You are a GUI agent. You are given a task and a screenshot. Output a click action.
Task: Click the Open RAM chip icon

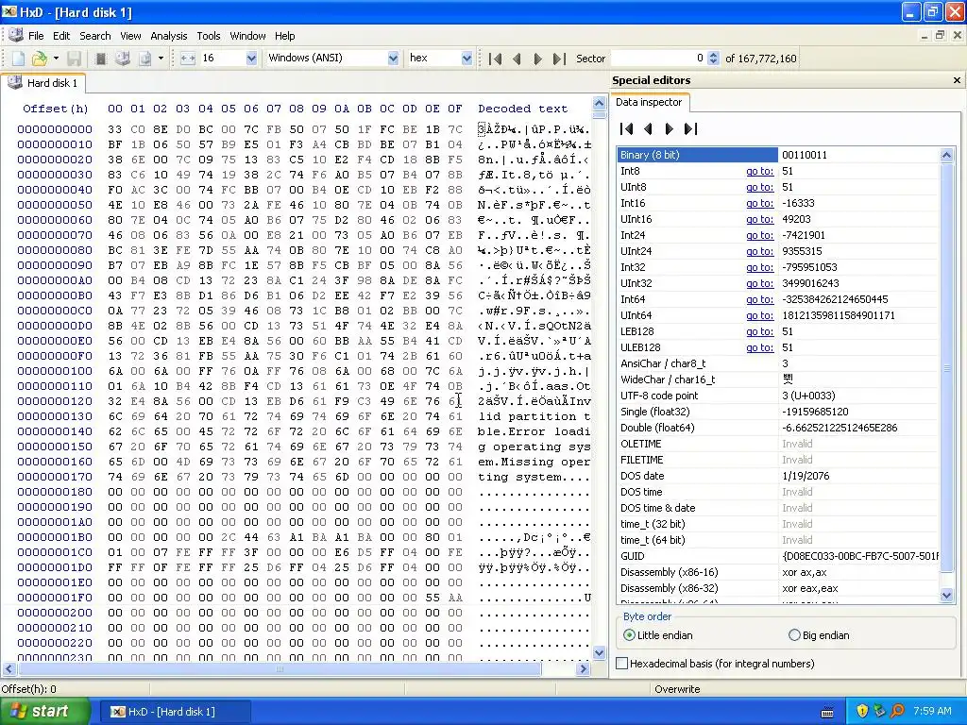100,59
